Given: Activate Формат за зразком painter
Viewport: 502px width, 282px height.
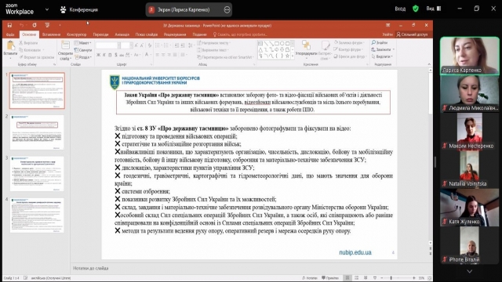Looking at the screenshot, I should pos(37,57).
